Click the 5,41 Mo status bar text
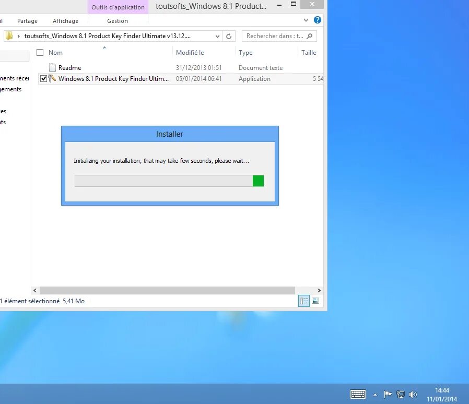 (x=74, y=301)
